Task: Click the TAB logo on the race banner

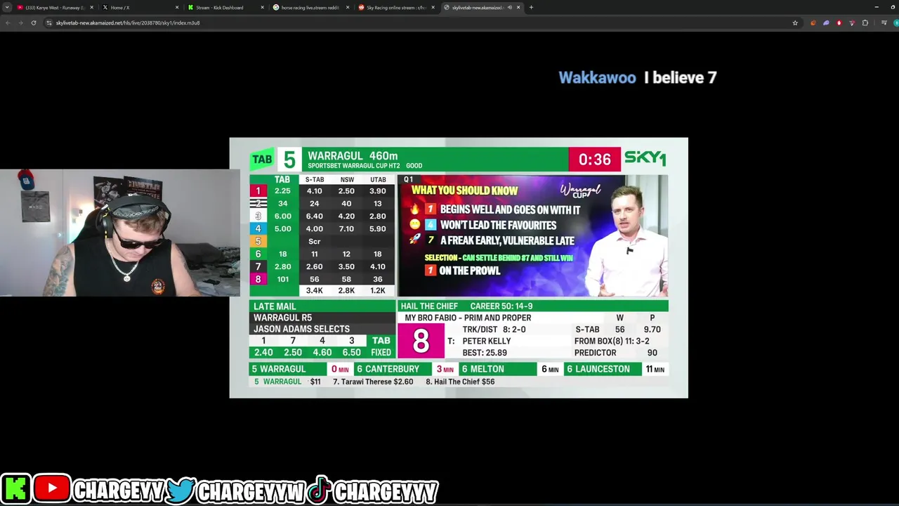Action: pos(262,160)
